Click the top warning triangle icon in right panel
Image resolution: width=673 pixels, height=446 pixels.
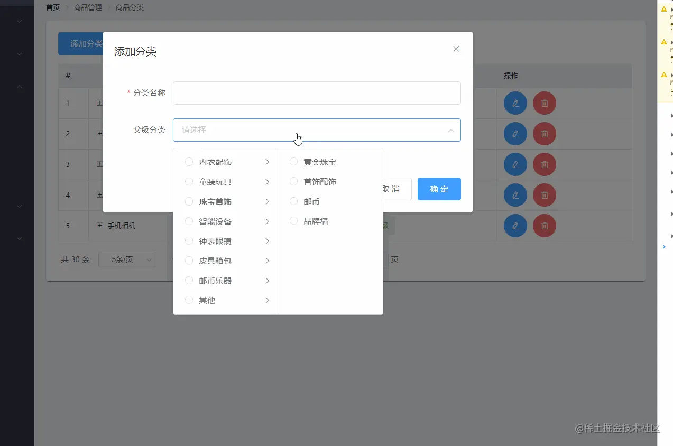(662, 8)
